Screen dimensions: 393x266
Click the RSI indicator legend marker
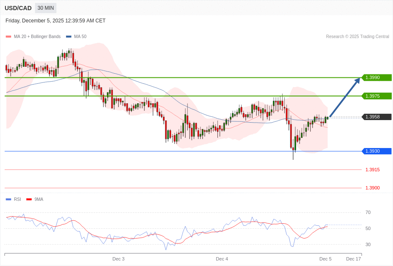tap(9, 199)
